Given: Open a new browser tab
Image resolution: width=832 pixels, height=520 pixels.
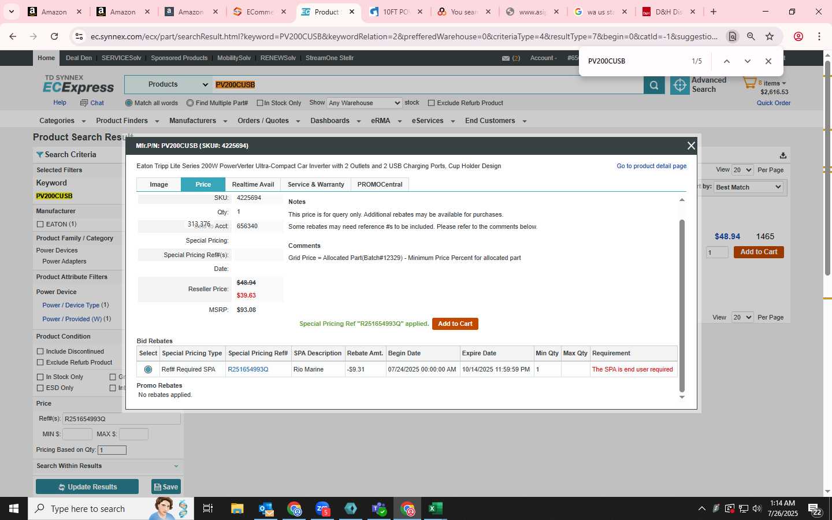Looking at the screenshot, I should tap(714, 12).
